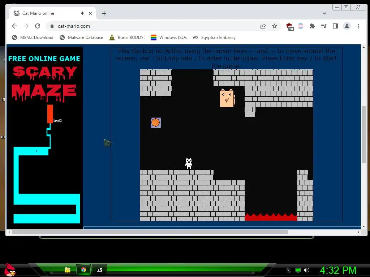Maximize the Chrome window
Screen dimensions: 370x277
[x=346, y=8]
